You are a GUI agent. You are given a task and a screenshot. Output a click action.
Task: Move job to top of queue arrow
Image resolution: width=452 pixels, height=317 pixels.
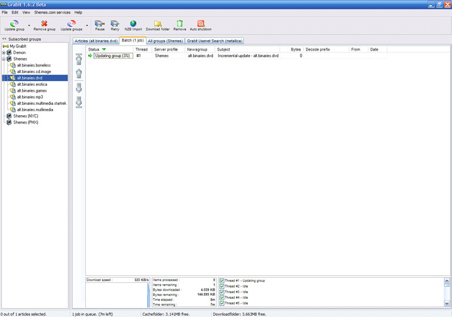tap(79, 59)
